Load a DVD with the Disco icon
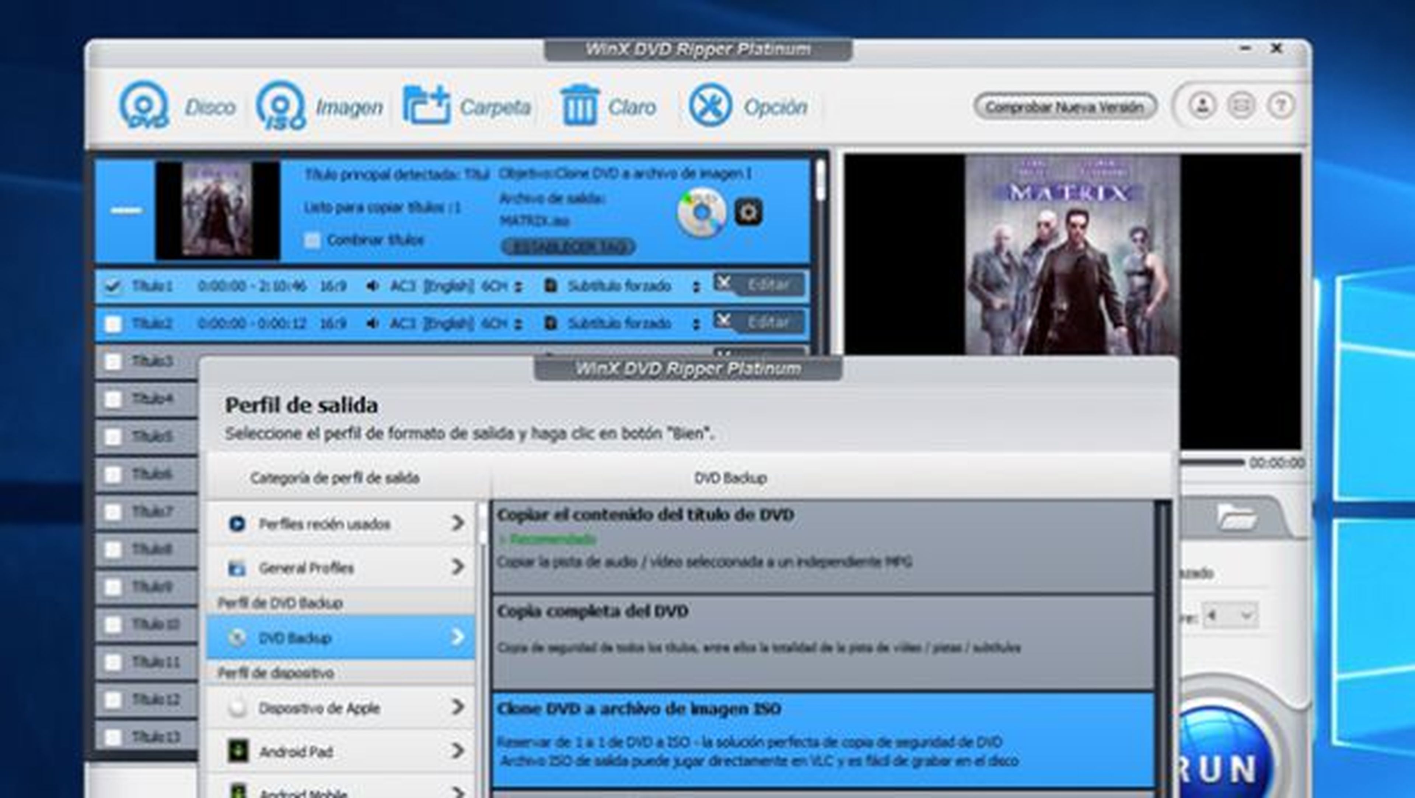Screen dimensions: 1415x798 (144, 105)
